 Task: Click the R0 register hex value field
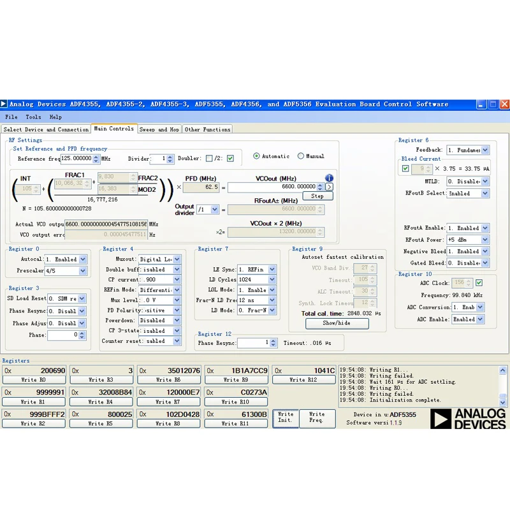coord(34,370)
